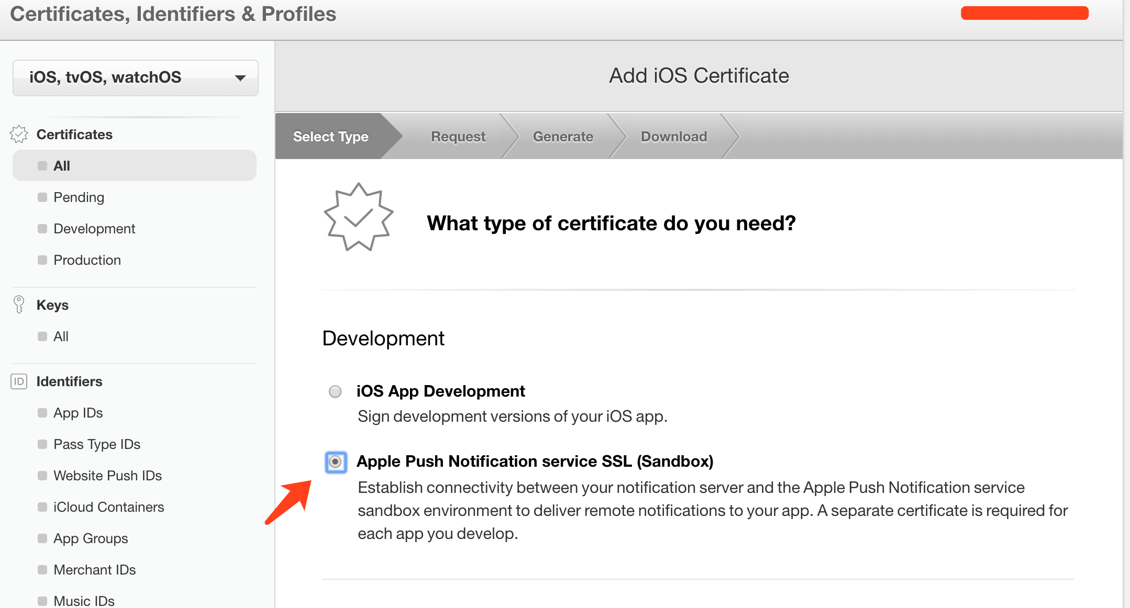Click the large certificate checkmark badge icon
The width and height of the screenshot is (1130, 608).
tap(359, 218)
